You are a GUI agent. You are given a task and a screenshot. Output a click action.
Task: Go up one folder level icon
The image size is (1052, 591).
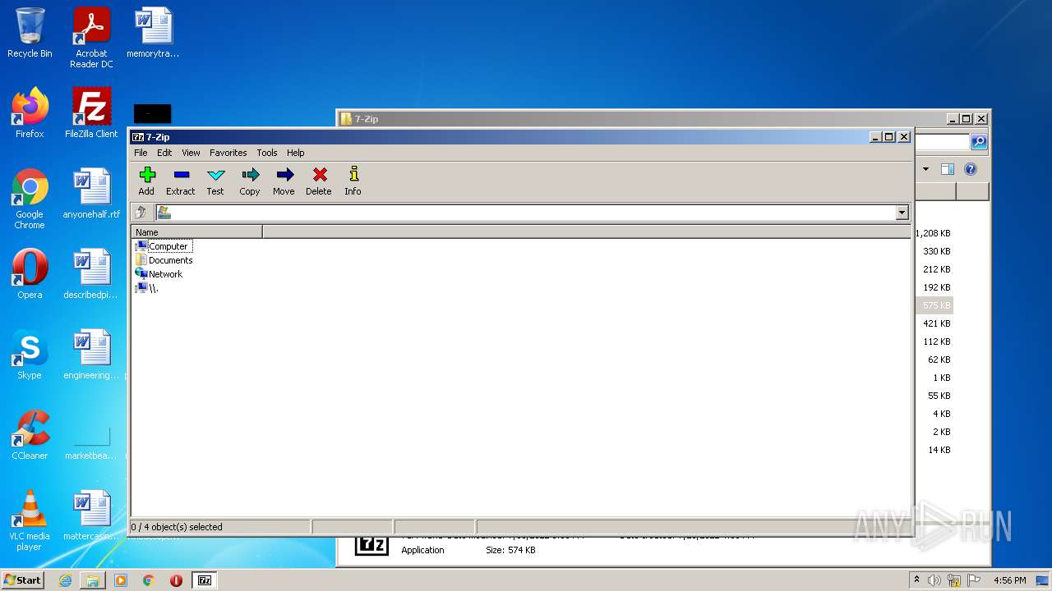tap(141, 213)
